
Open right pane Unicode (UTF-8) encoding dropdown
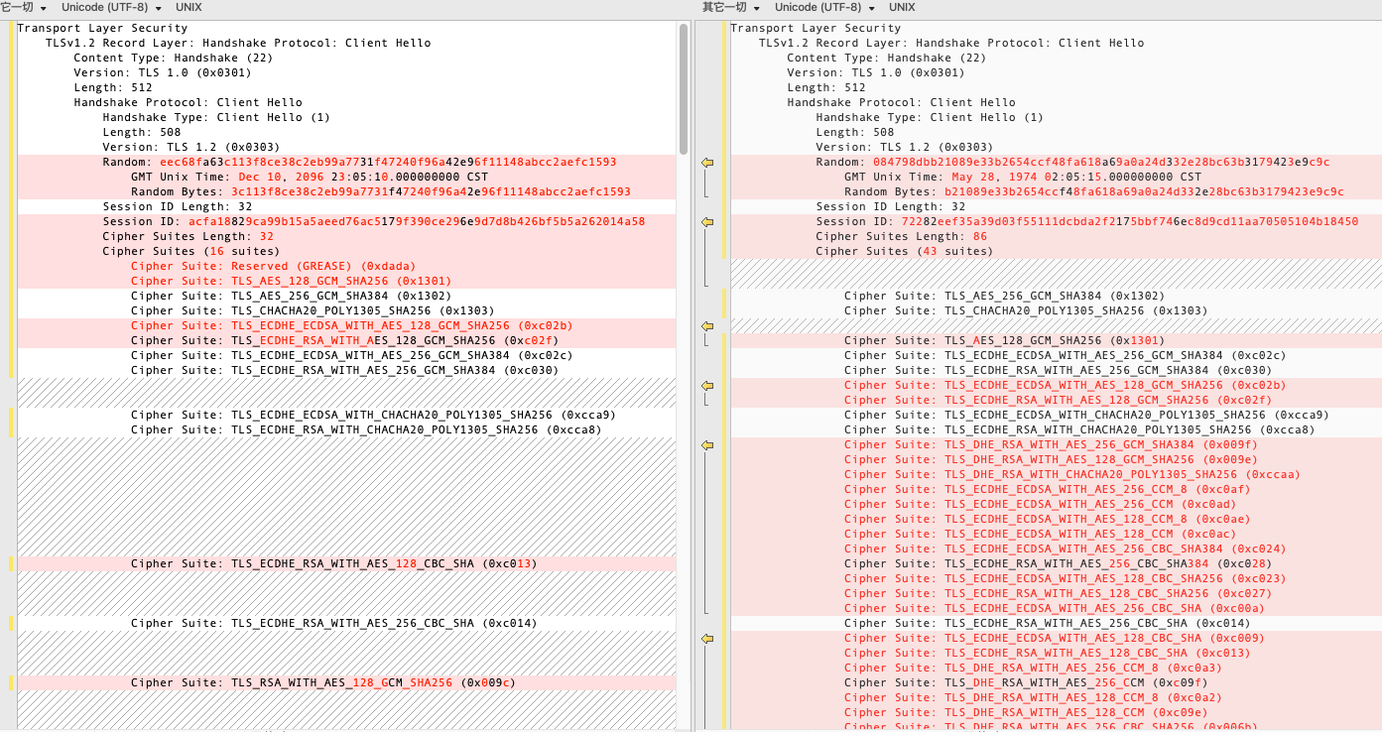point(823,7)
